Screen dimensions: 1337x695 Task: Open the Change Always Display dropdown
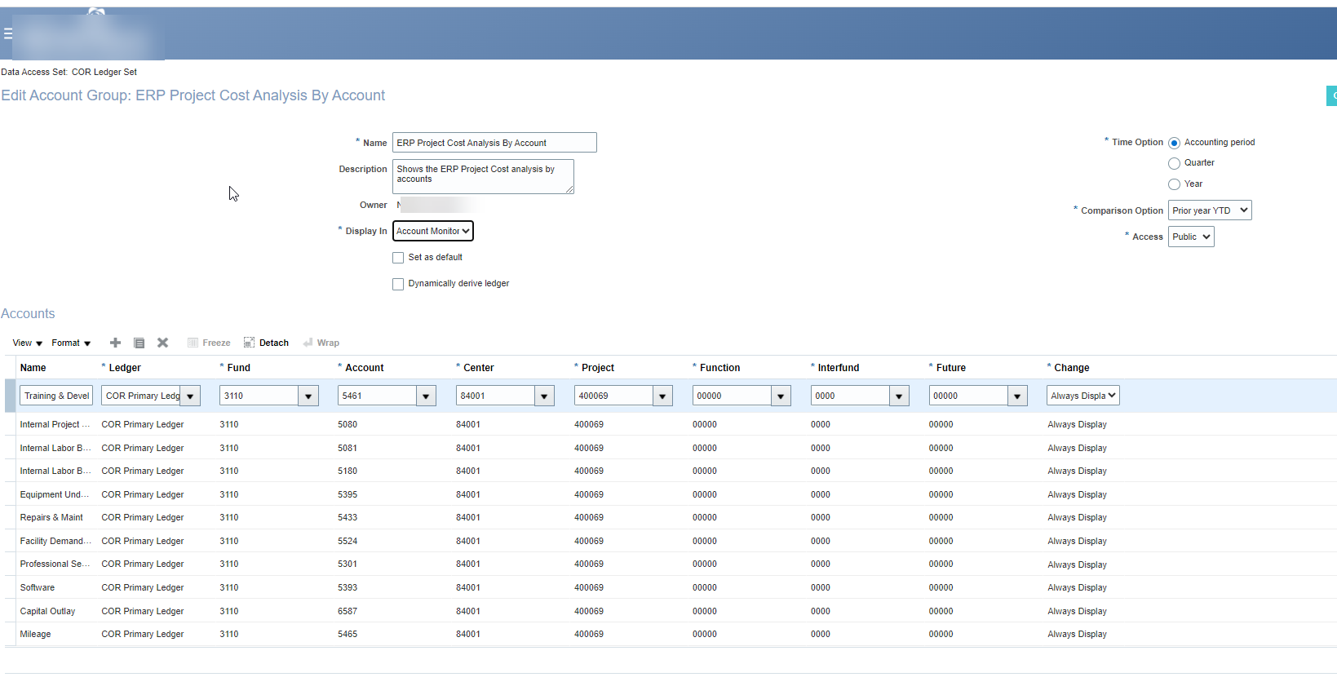pos(1082,396)
